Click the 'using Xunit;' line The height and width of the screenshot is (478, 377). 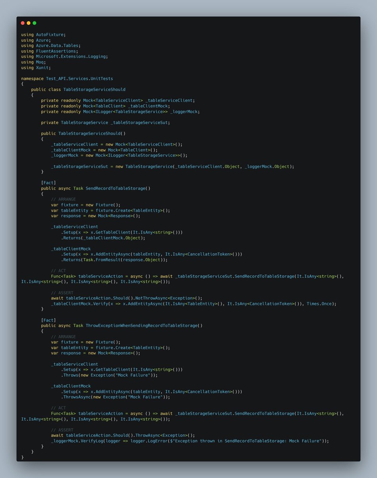coord(37,68)
